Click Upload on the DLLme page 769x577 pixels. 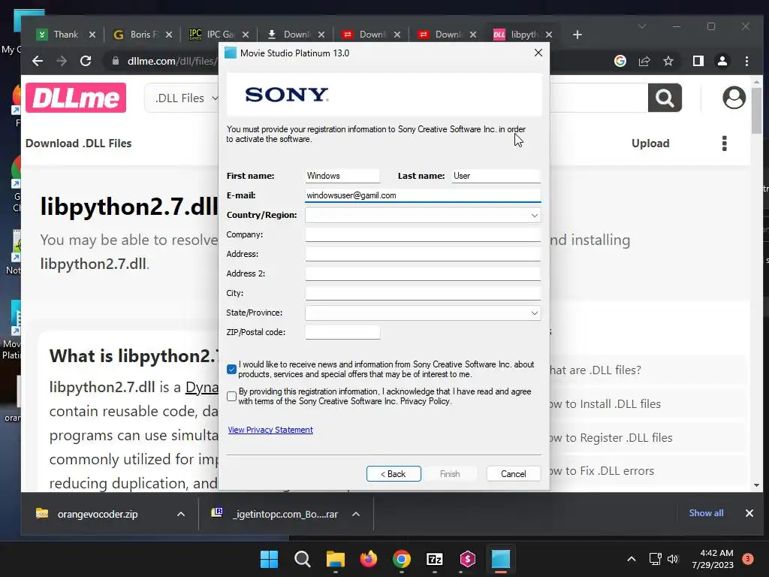pos(650,143)
